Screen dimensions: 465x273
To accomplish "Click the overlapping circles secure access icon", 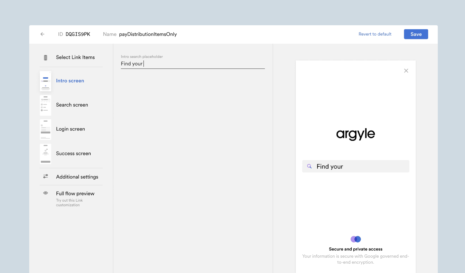I will coord(356,239).
